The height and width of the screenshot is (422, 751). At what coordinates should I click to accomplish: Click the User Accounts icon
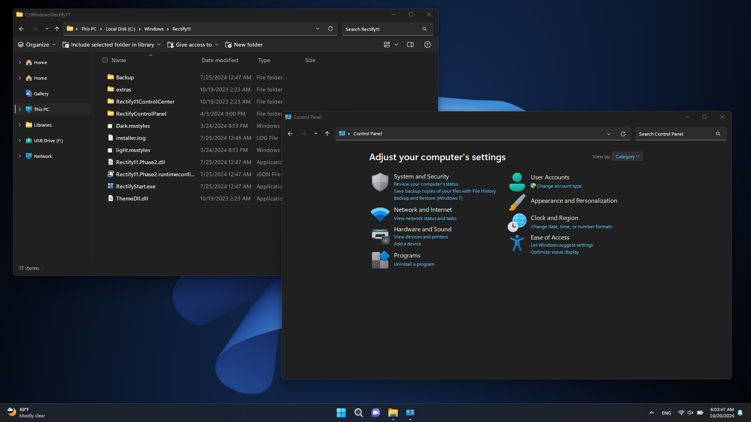click(517, 181)
